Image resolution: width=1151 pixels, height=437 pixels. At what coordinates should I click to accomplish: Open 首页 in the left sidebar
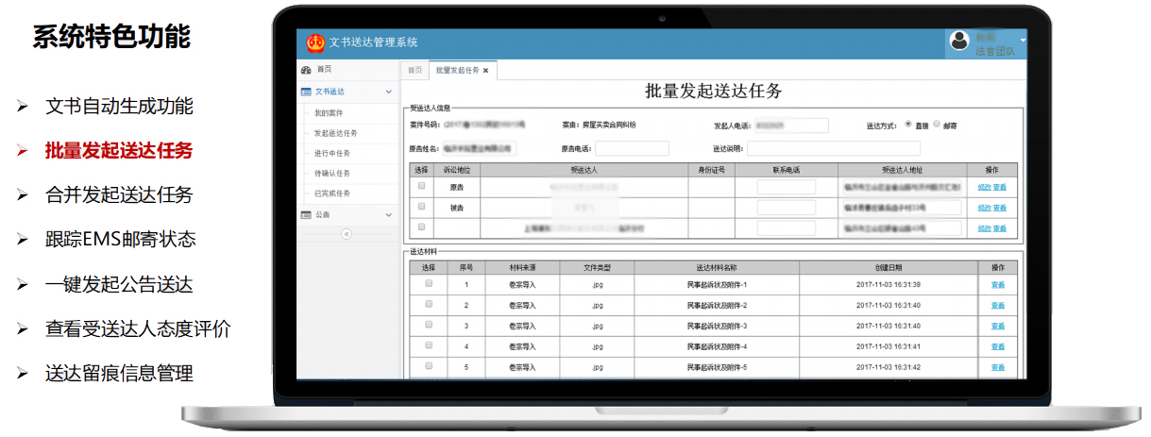(x=325, y=71)
